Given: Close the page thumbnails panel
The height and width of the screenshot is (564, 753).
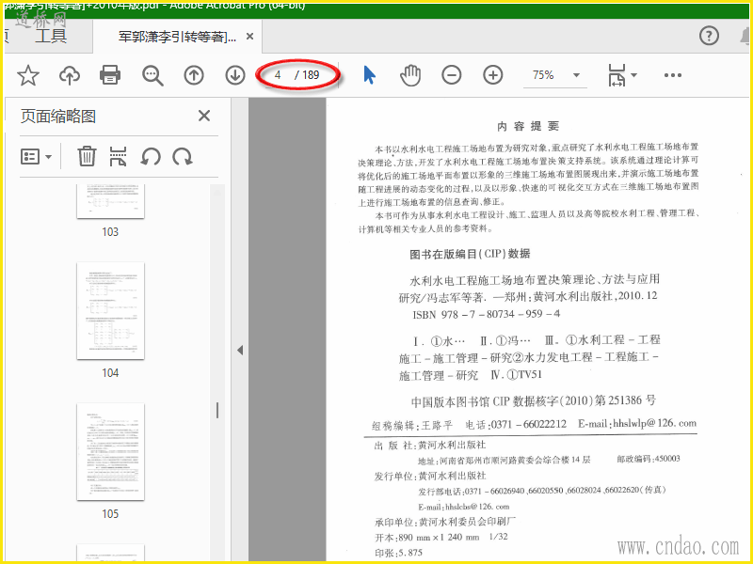Looking at the screenshot, I should [x=204, y=116].
